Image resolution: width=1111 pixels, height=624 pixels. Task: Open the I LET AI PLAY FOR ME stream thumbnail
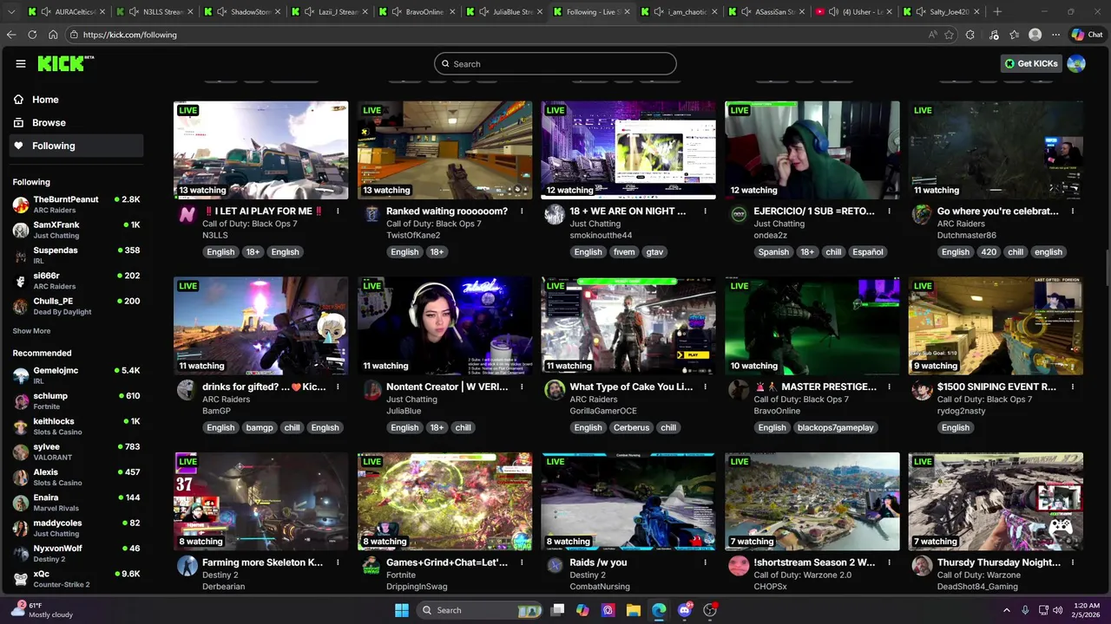(x=260, y=150)
